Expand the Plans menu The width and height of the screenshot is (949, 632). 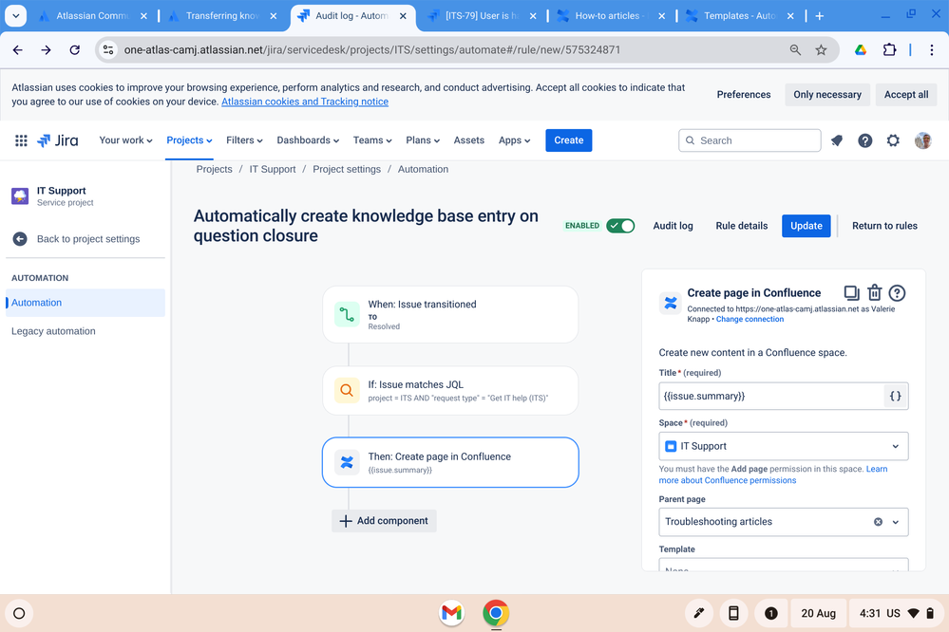click(x=423, y=140)
